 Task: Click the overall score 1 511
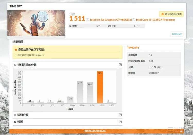(x=77, y=19)
